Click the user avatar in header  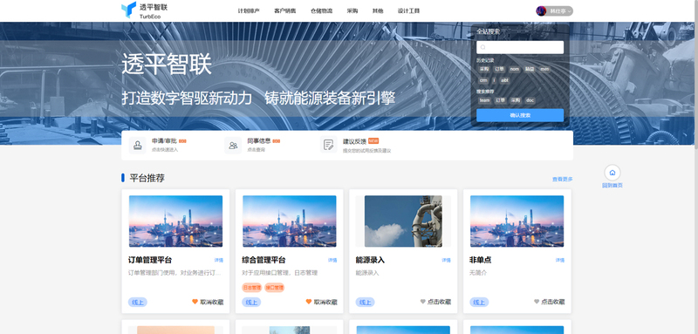click(541, 11)
